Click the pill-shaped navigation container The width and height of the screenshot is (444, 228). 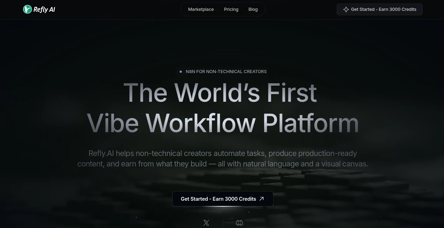pos(223,9)
